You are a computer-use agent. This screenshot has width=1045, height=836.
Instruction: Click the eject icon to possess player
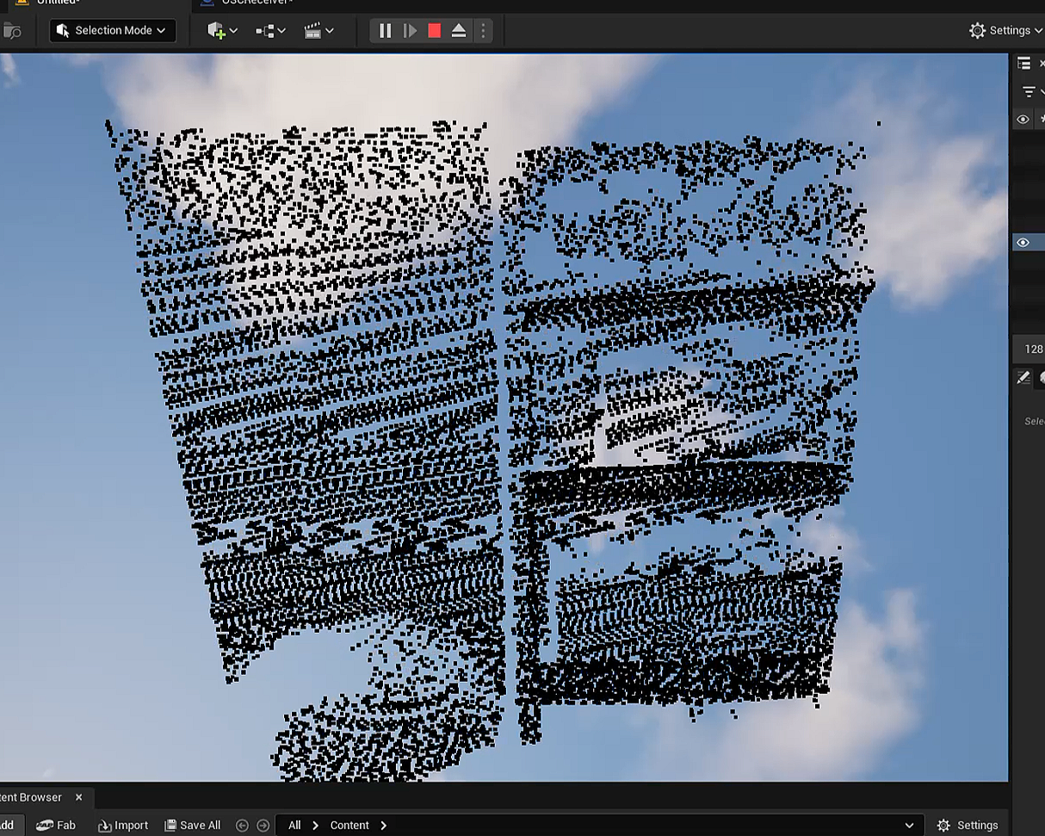point(458,30)
